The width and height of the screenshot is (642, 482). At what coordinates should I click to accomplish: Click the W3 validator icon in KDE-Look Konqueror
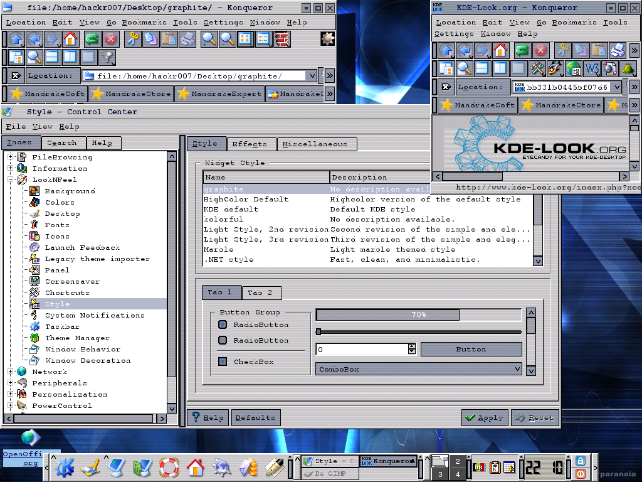point(592,68)
